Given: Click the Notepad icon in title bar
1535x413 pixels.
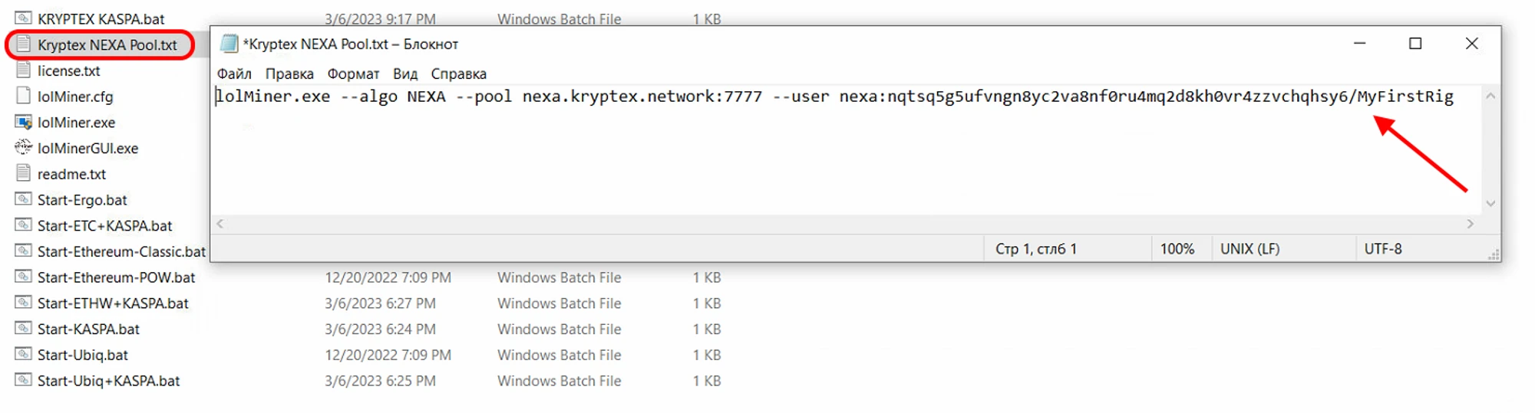Looking at the screenshot, I should coord(229,44).
